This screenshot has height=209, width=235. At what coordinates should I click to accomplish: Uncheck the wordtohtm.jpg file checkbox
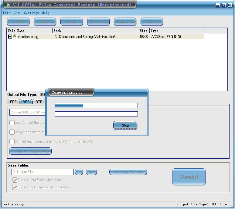click(x=10, y=36)
